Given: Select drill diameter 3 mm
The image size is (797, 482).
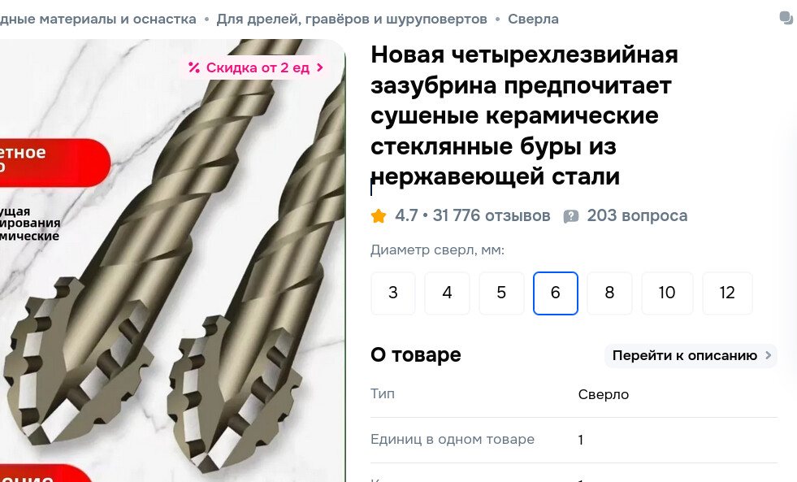Looking at the screenshot, I should point(393,293).
